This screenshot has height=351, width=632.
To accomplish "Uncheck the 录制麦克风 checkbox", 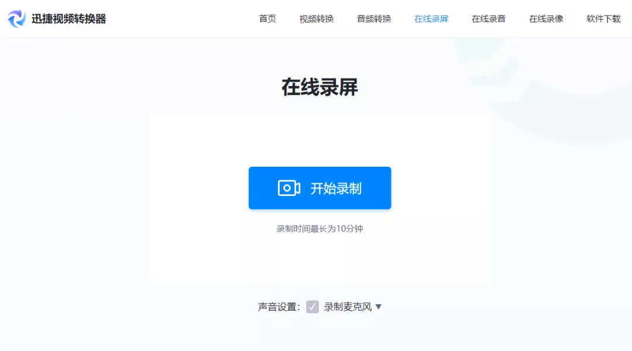I will (x=312, y=307).
